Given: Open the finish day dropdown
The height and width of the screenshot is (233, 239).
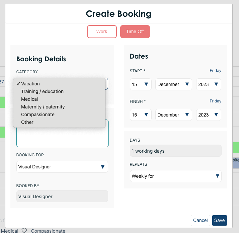Looking at the screenshot, I should click(141, 115).
